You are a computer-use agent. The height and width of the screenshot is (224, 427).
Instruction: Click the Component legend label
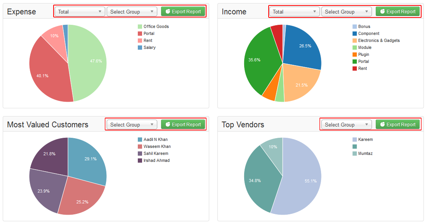[369, 33]
